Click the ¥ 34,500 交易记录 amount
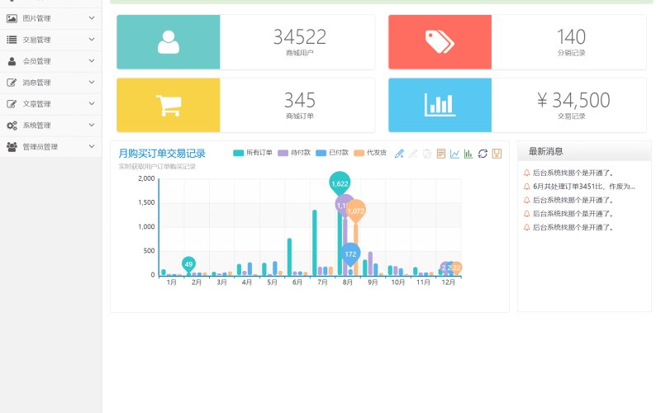 pos(573,100)
